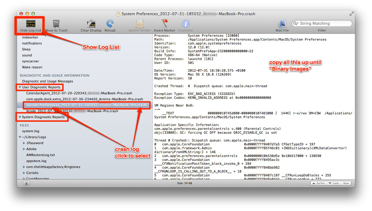Insert a marker with the flag icon

(x=164, y=24)
